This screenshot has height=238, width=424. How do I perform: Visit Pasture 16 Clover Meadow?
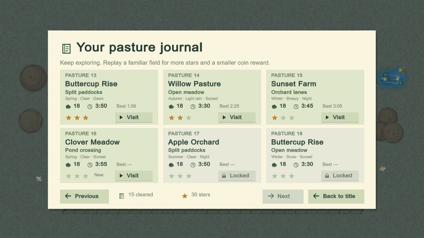(x=134, y=176)
